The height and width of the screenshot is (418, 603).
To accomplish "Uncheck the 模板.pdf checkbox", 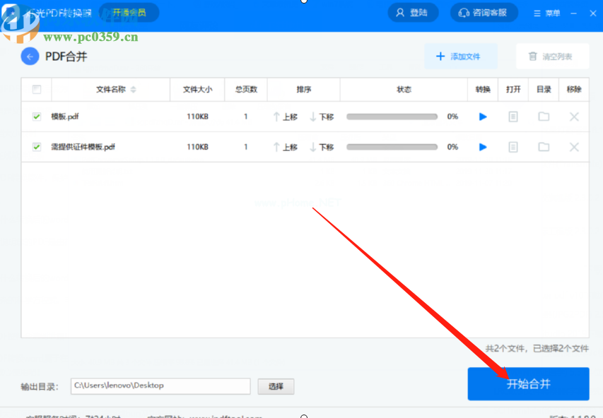I will tap(37, 117).
